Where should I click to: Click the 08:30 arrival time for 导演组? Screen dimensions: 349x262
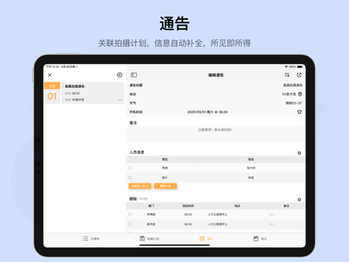188,215
